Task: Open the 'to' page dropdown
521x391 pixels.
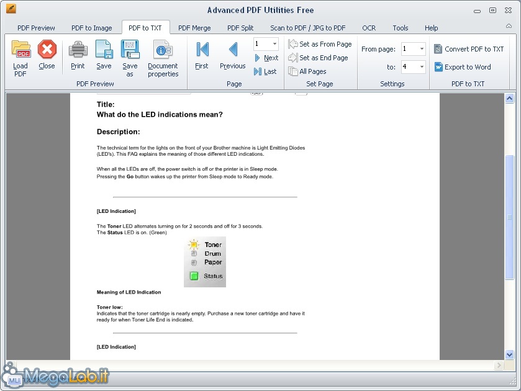Action: (x=422, y=67)
